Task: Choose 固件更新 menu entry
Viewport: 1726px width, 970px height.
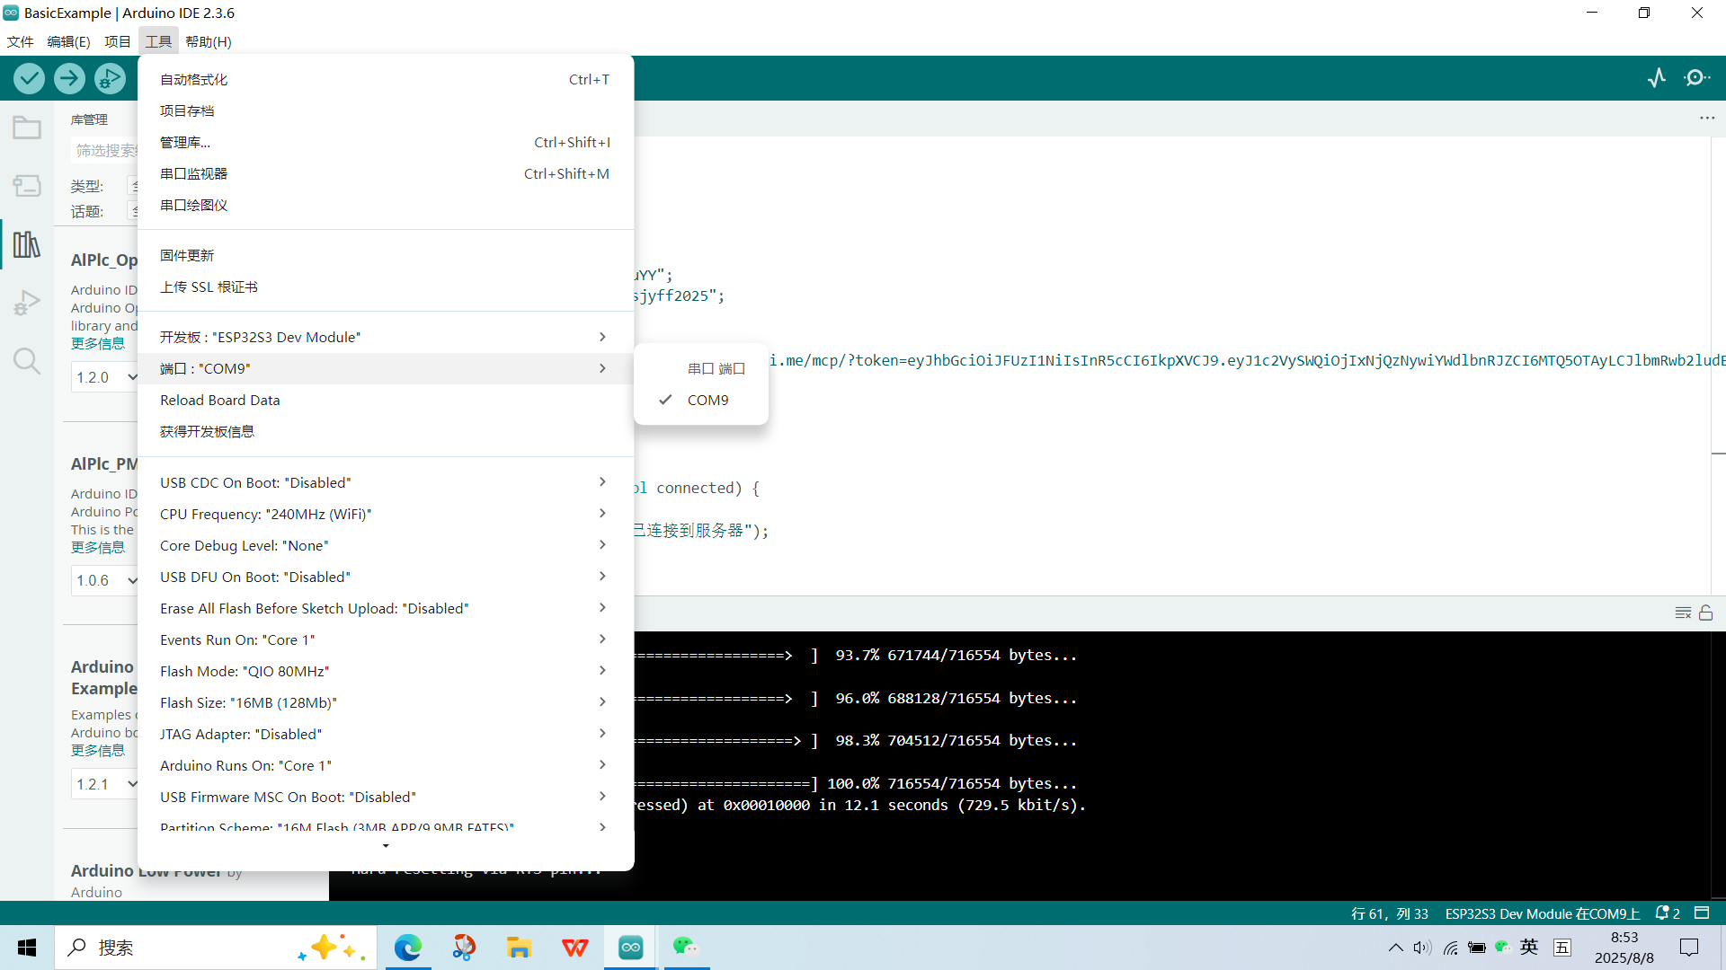Action: tap(386, 255)
